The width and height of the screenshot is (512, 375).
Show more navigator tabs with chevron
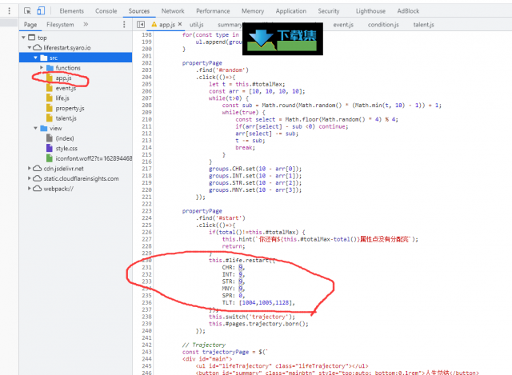click(86, 24)
